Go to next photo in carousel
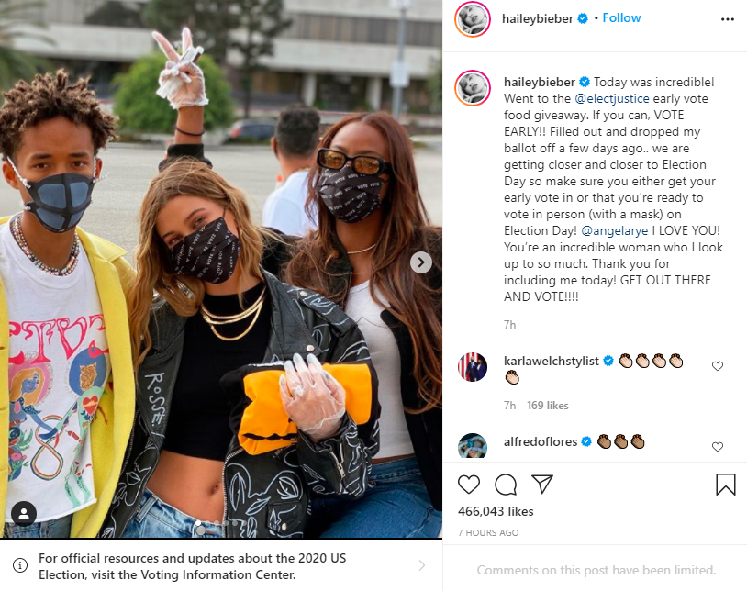 [x=421, y=262]
